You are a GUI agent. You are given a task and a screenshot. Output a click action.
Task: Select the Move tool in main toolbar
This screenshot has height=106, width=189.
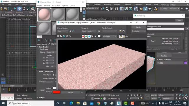(x=19, y=9)
